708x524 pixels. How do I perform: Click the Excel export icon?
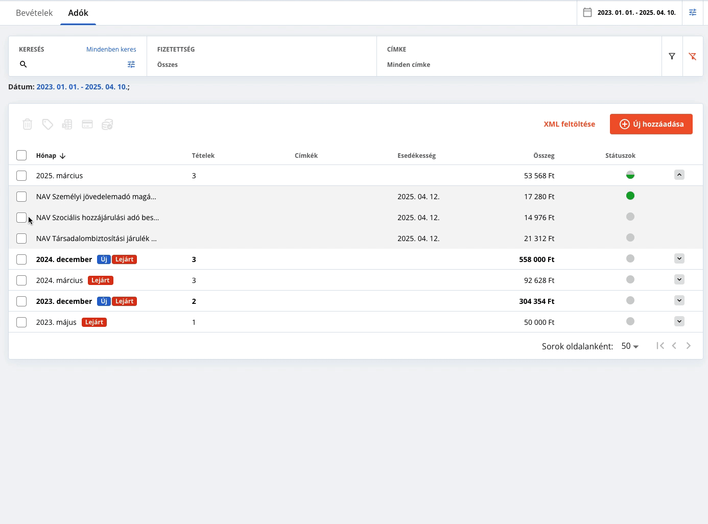[67, 124]
